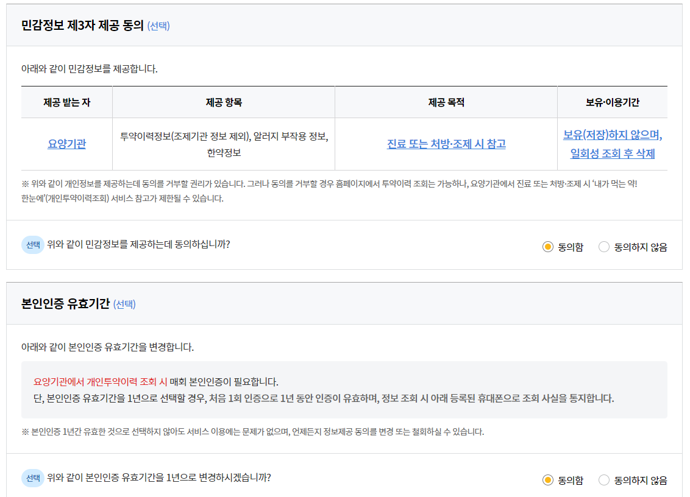
Task: Click (선택) label next to 본인인증 유효기간 heading
Action: tap(124, 304)
